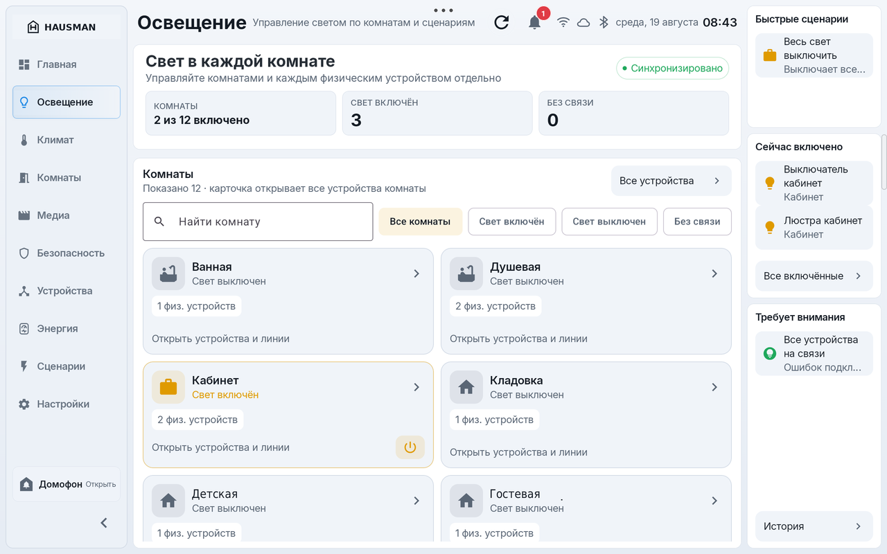Click the vertical scrollbar near the right panel

[884, 162]
